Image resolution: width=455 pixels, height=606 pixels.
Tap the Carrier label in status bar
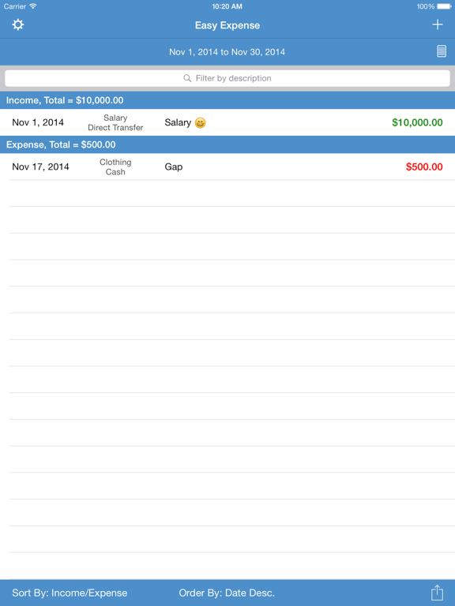15,6
